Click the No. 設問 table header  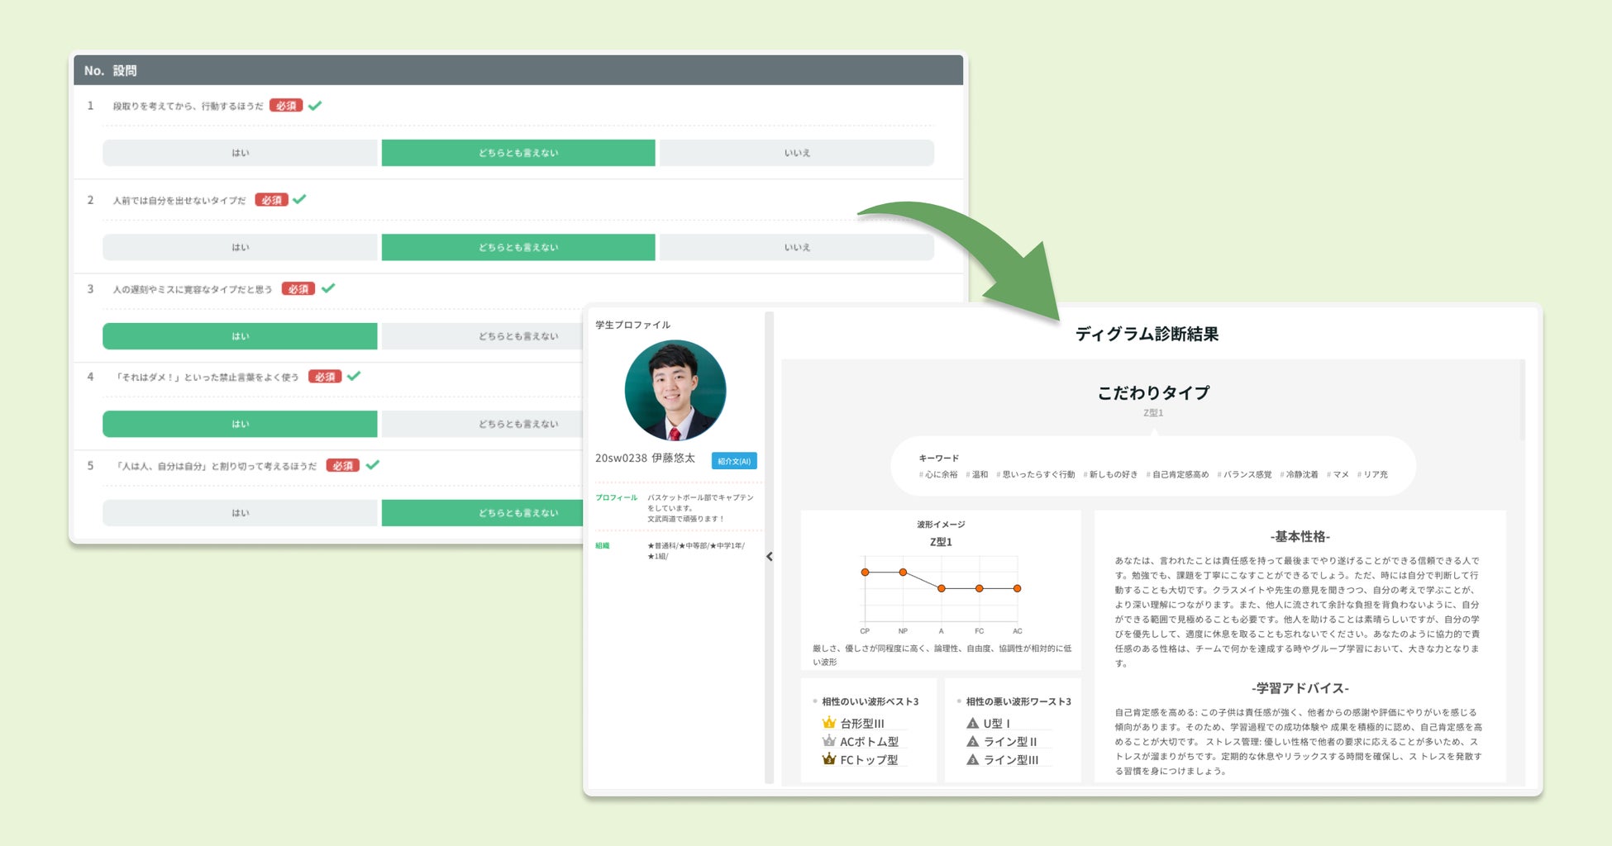[518, 70]
